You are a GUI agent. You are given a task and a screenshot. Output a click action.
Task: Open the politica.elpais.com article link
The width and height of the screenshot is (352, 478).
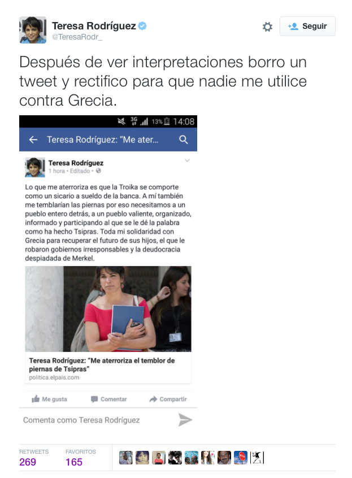(54, 377)
